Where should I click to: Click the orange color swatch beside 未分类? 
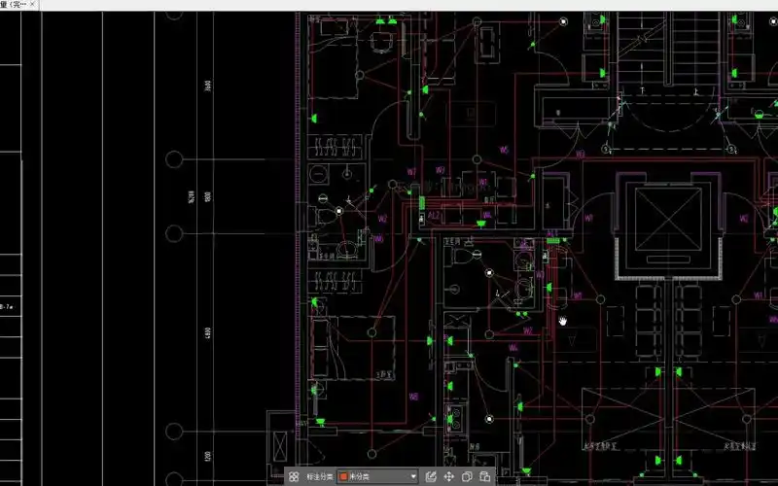343,476
